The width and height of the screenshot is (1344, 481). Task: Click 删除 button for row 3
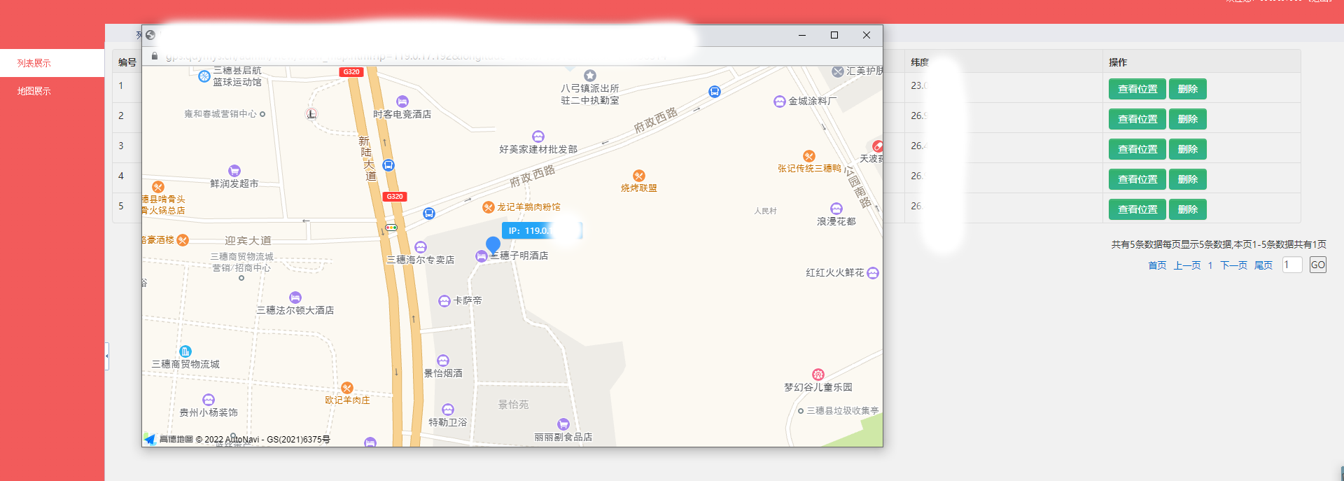1188,149
